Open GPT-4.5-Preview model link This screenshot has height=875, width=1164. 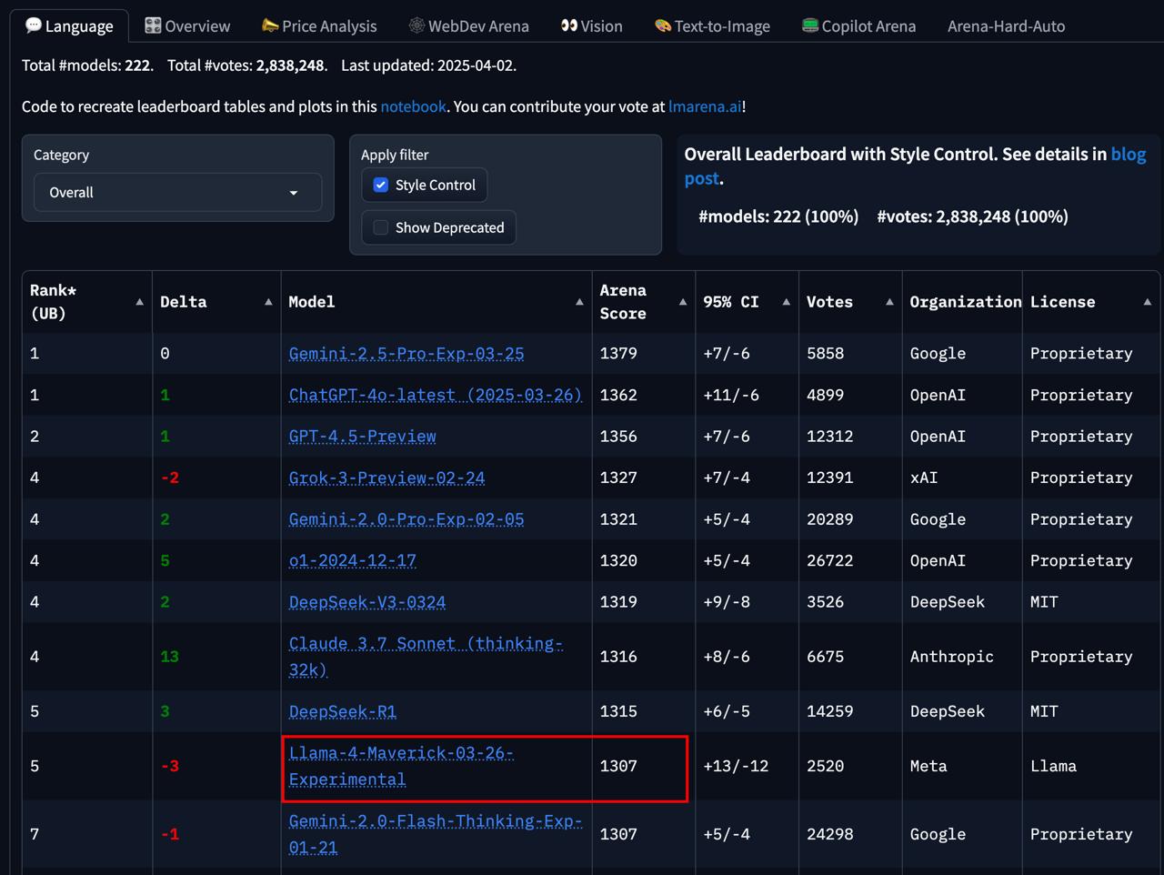(362, 436)
